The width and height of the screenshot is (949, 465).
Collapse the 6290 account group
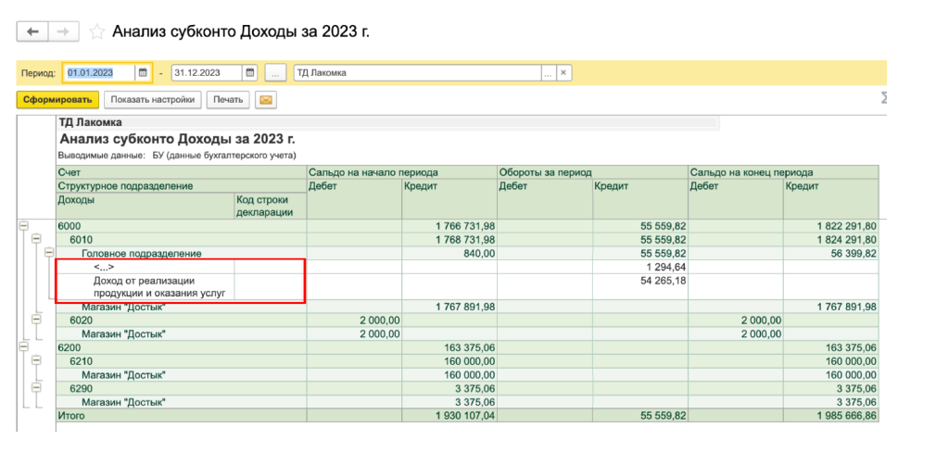click(36, 388)
